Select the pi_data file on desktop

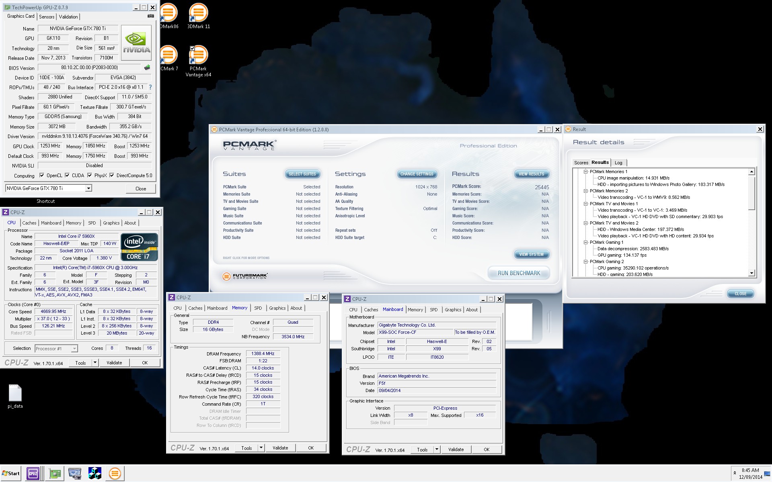(15, 396)
